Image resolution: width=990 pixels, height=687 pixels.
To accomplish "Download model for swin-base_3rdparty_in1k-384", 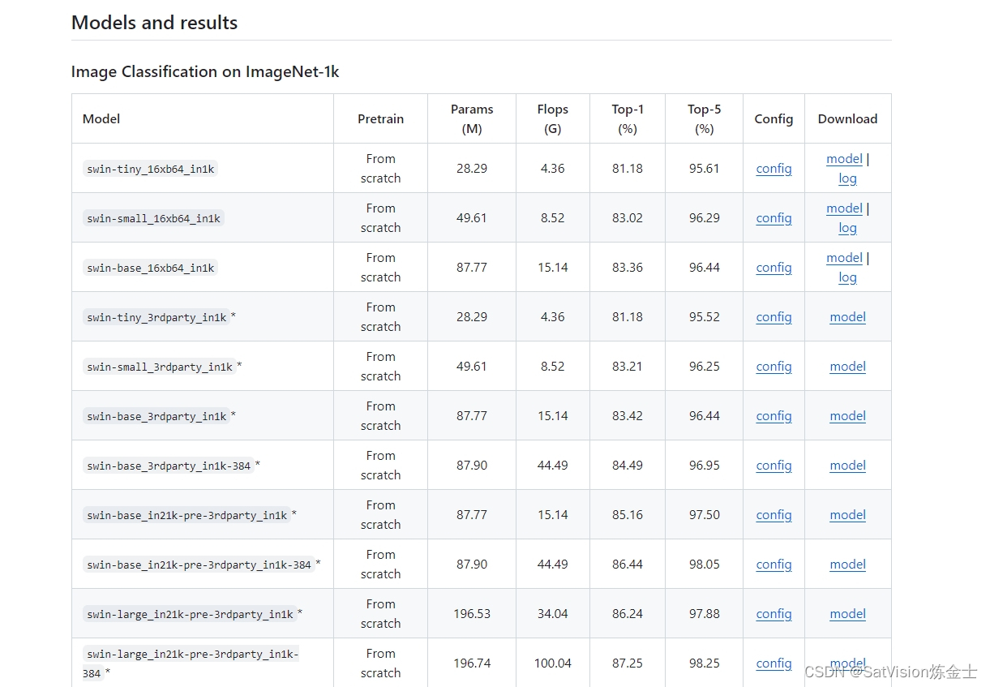I will click(847, 466).
